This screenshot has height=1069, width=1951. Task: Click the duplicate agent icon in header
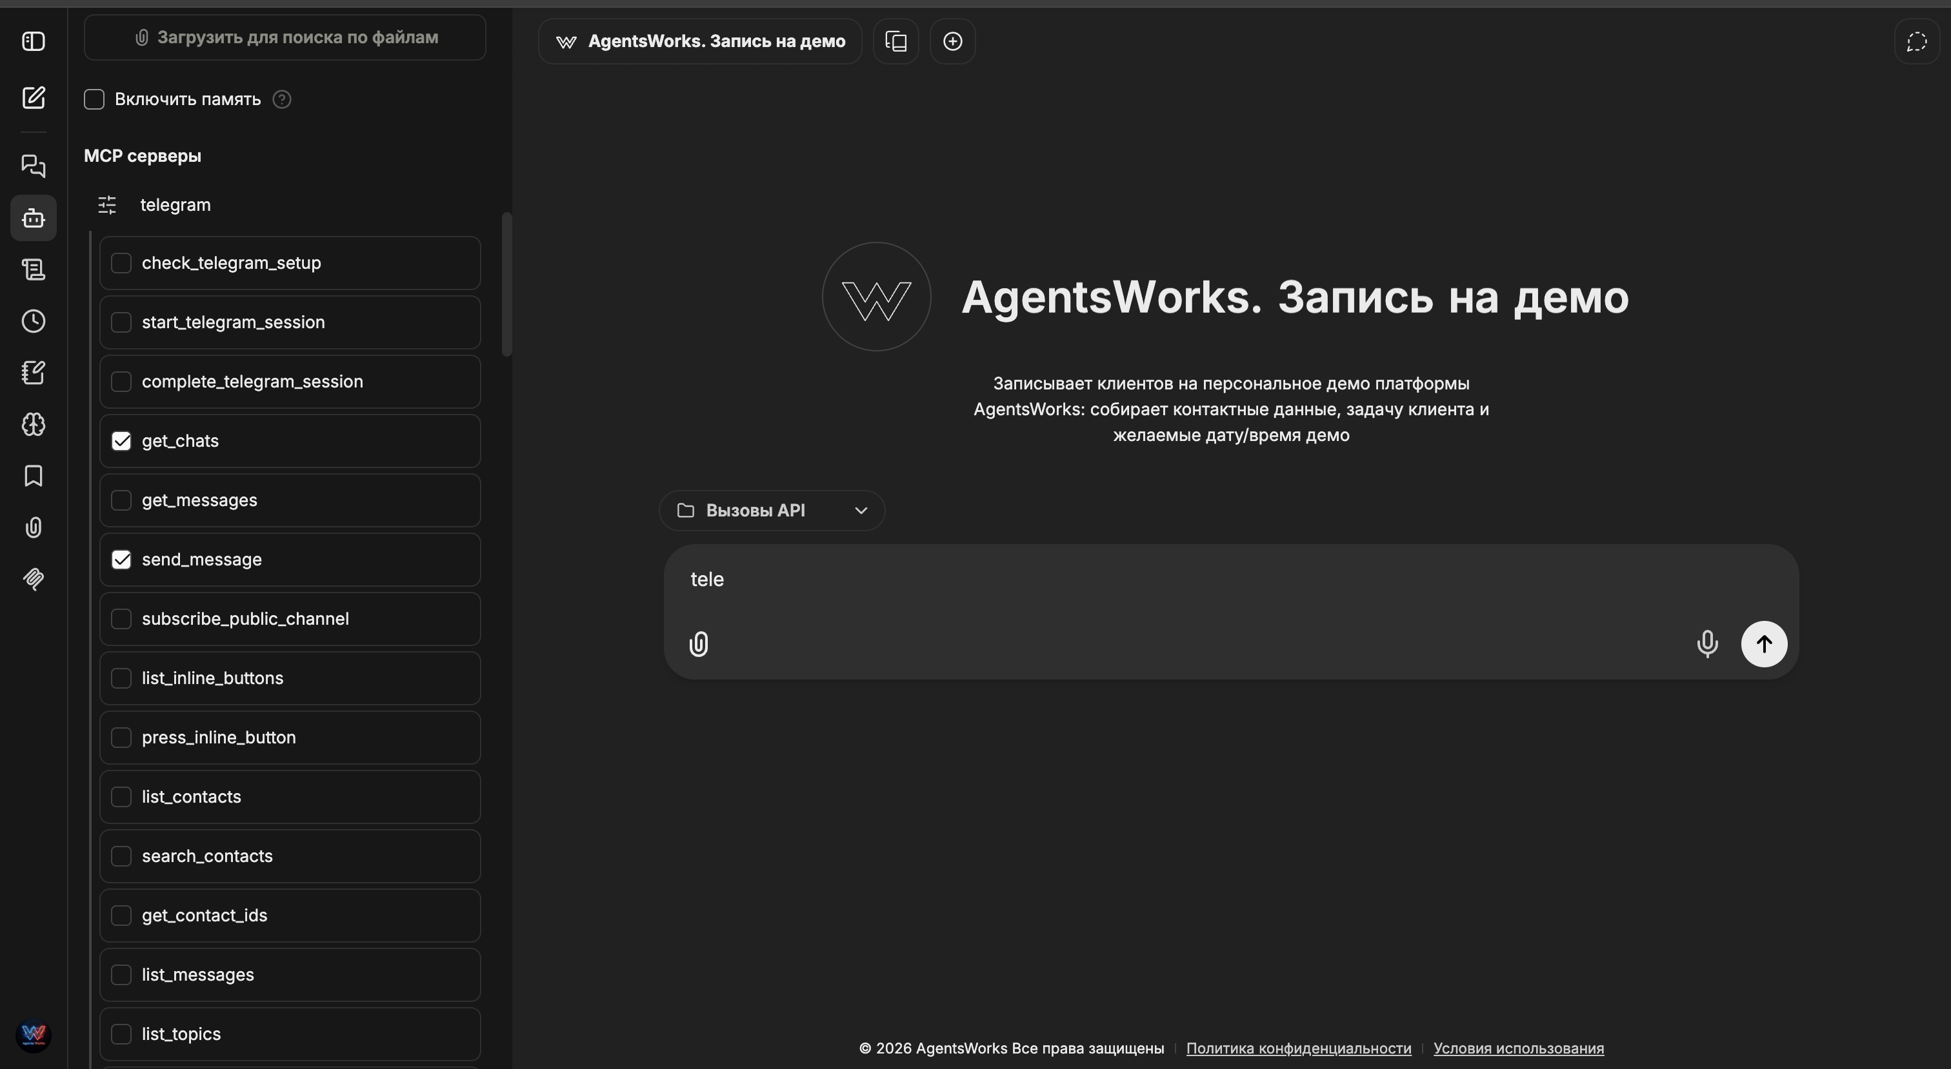(896, 41)
